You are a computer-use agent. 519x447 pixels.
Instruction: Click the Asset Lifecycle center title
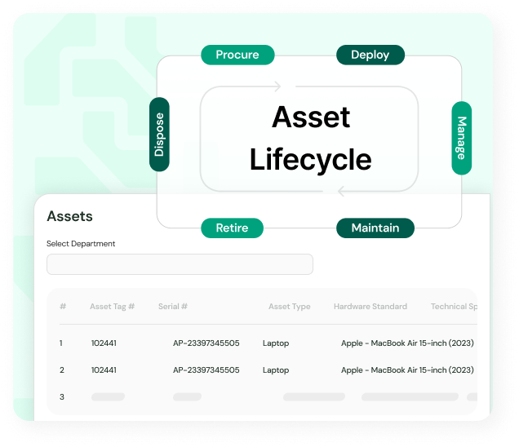[x=310, y=138]
